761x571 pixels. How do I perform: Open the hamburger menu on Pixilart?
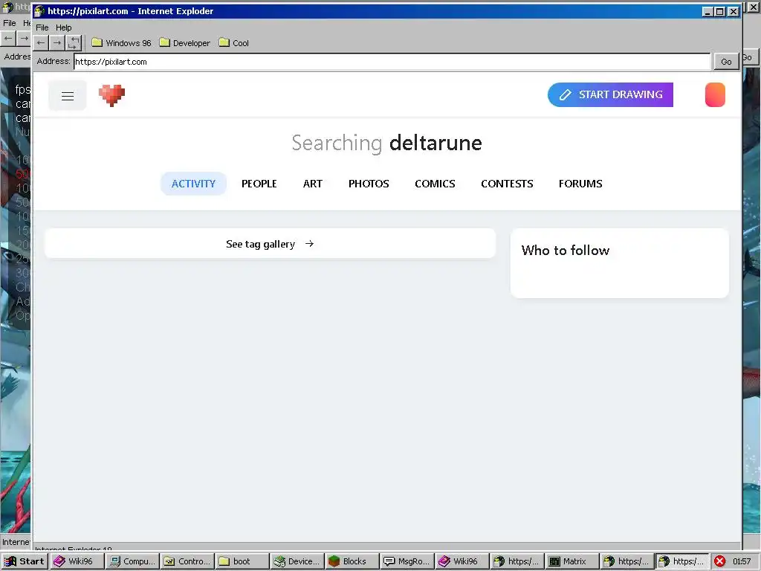68,96
